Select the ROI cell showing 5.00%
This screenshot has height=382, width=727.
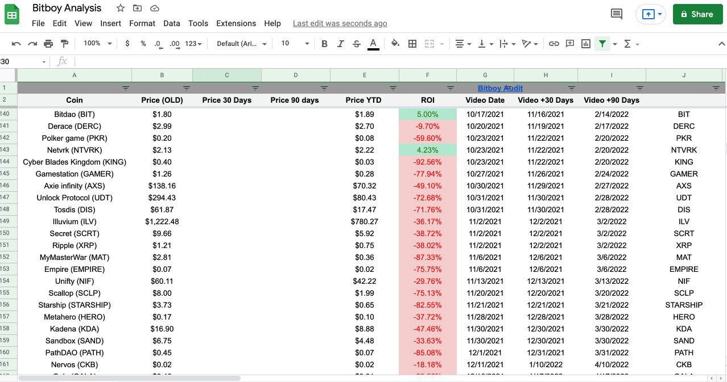[428, 114]
